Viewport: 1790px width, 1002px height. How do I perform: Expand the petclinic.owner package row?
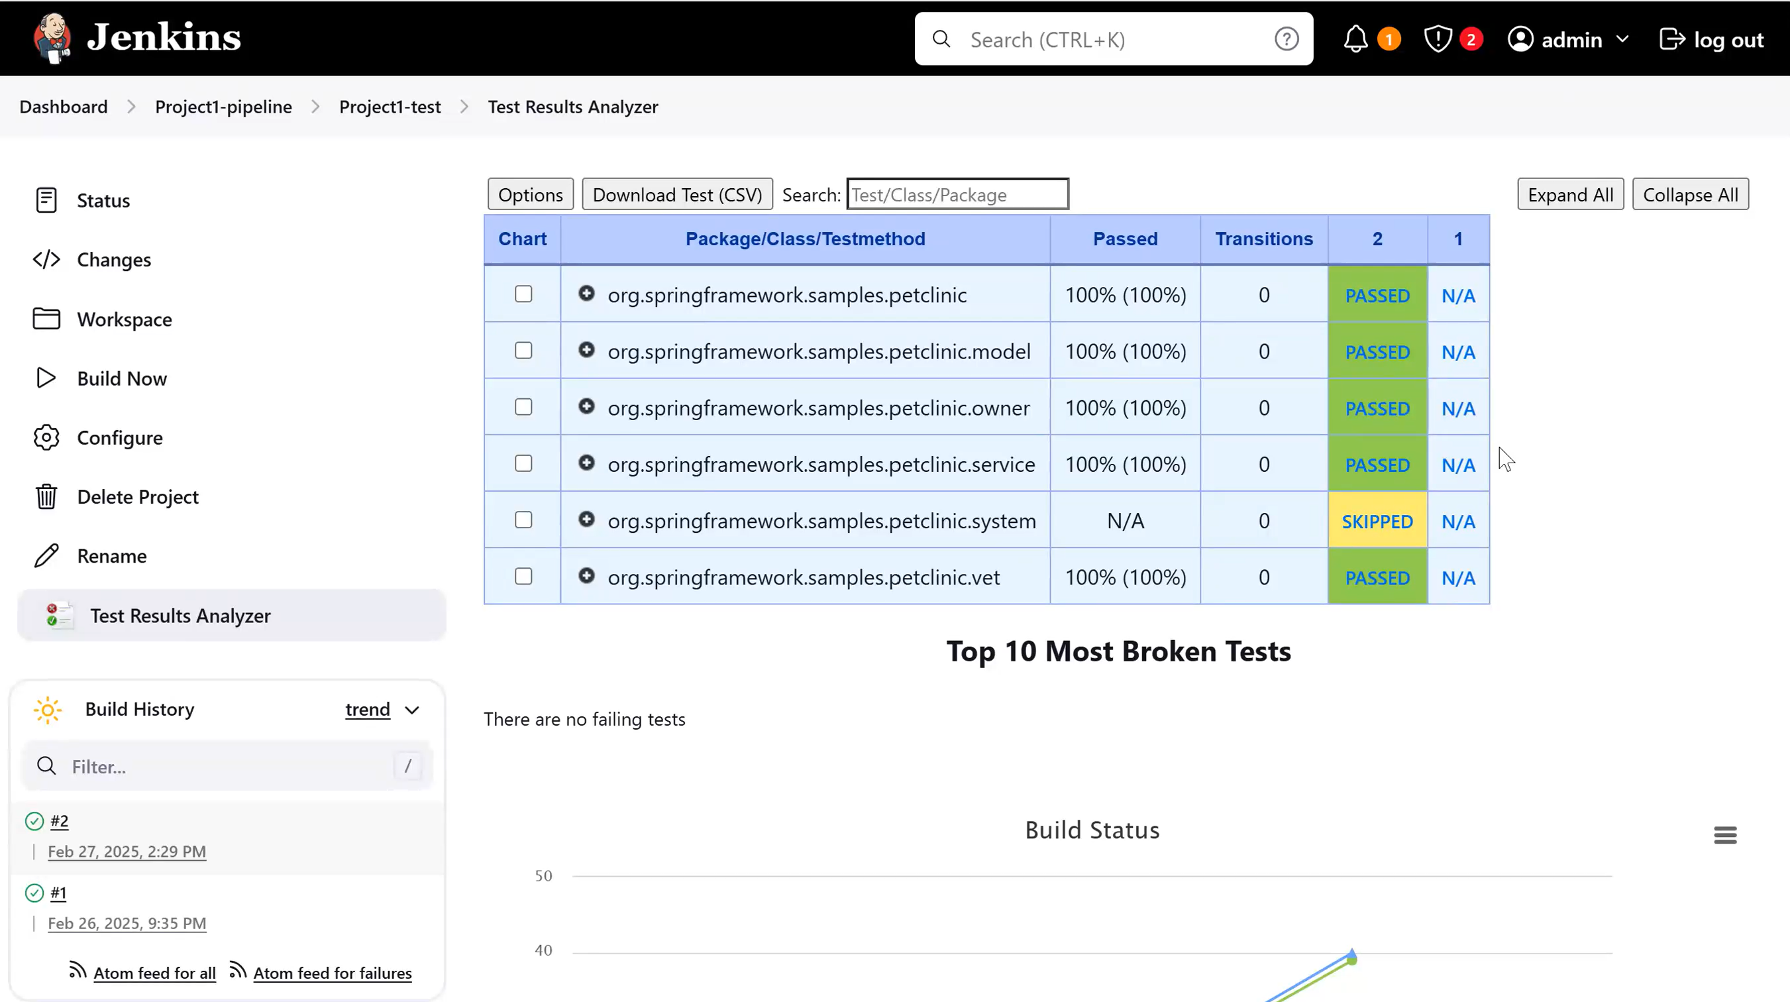586,407
